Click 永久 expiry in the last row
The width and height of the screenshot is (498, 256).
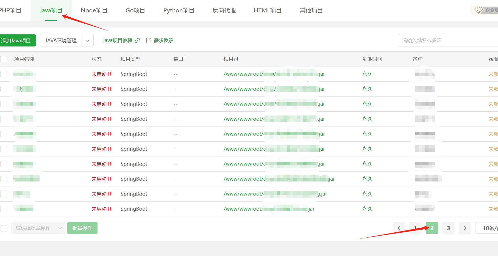point(367,209)
